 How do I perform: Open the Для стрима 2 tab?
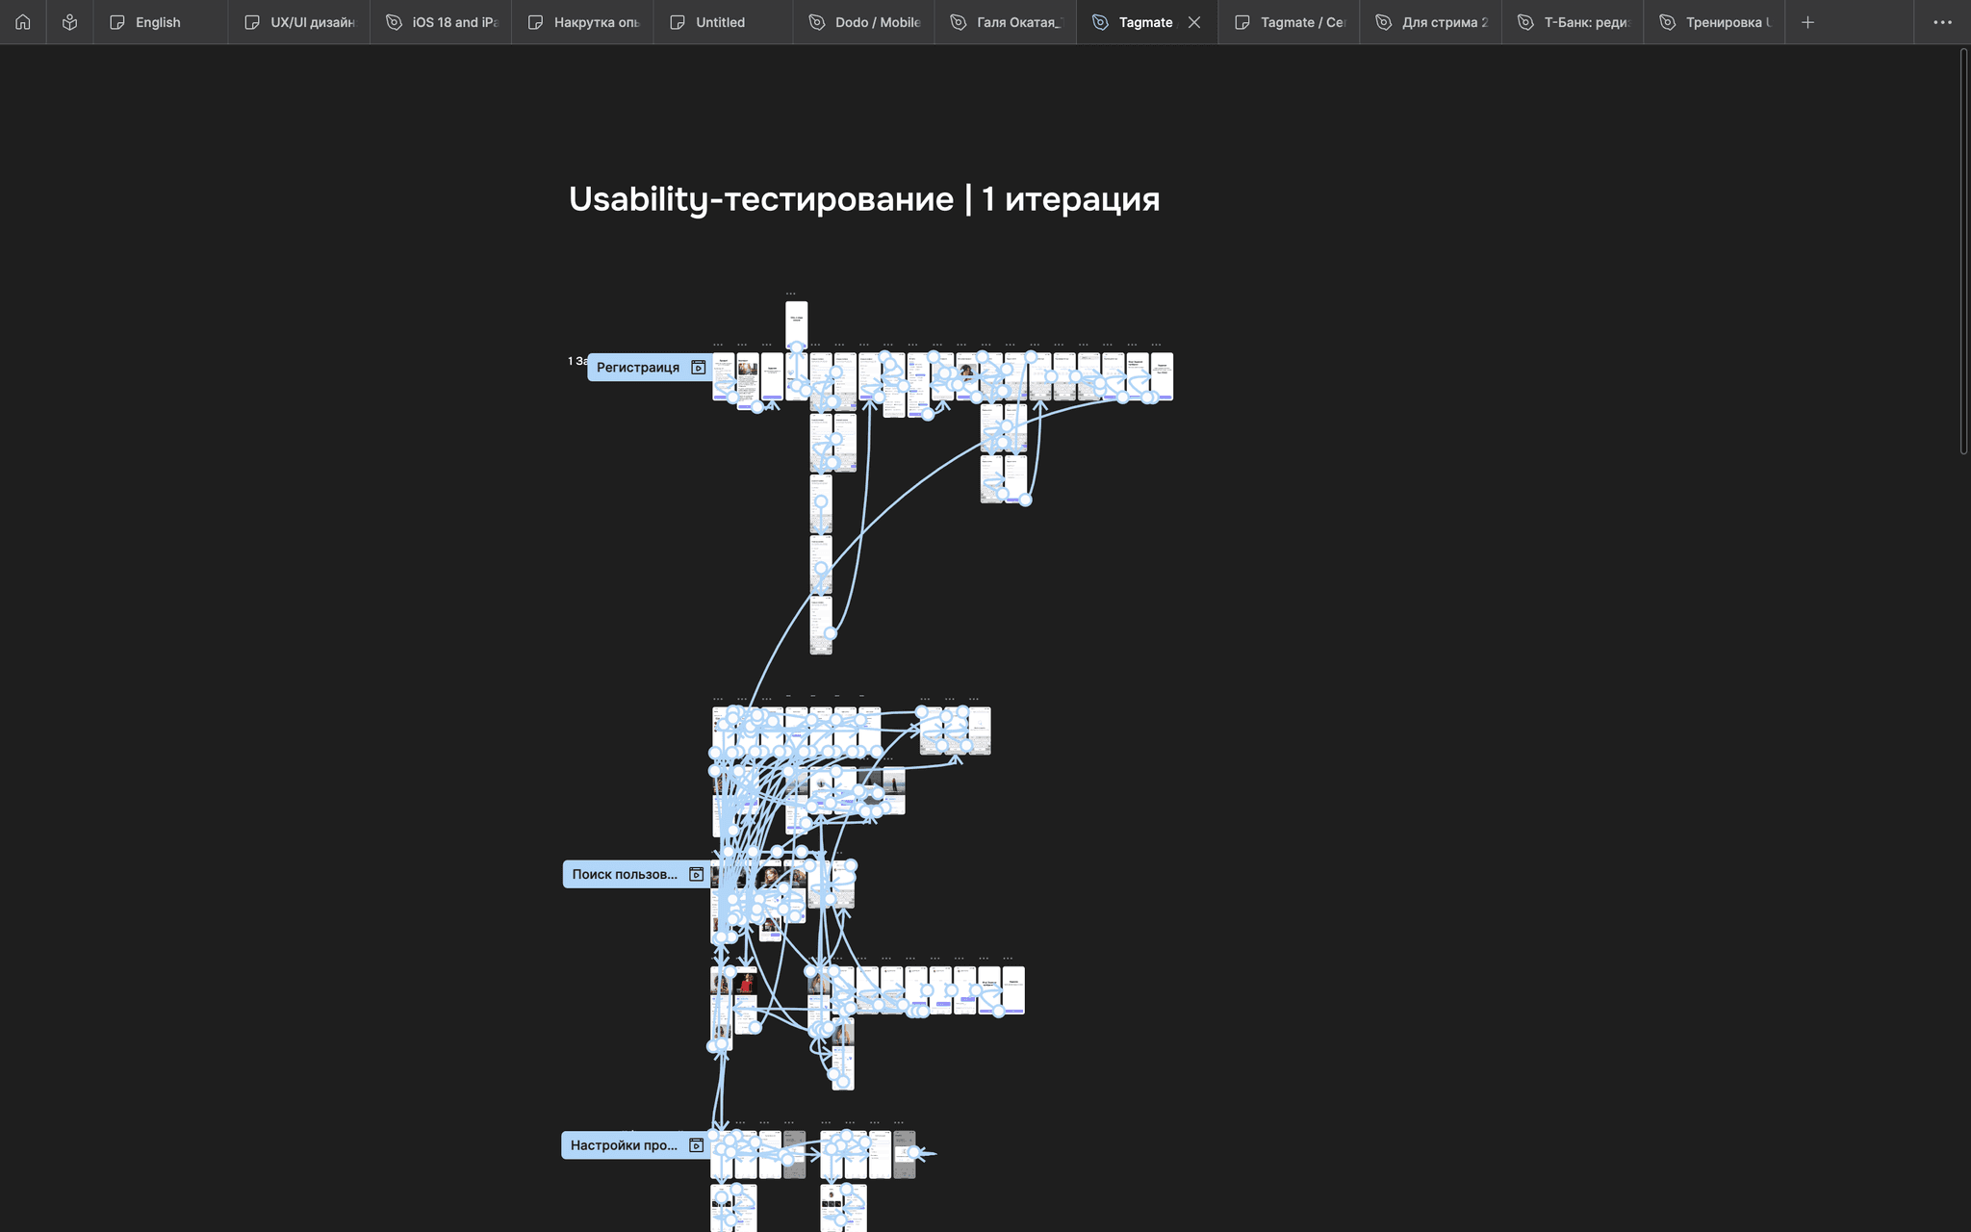(x=1444, y=22)
